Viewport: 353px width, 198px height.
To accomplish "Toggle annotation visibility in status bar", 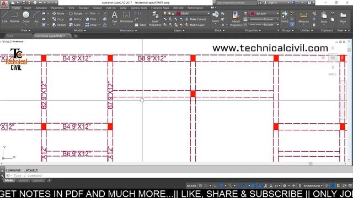I will coord(260,186).
